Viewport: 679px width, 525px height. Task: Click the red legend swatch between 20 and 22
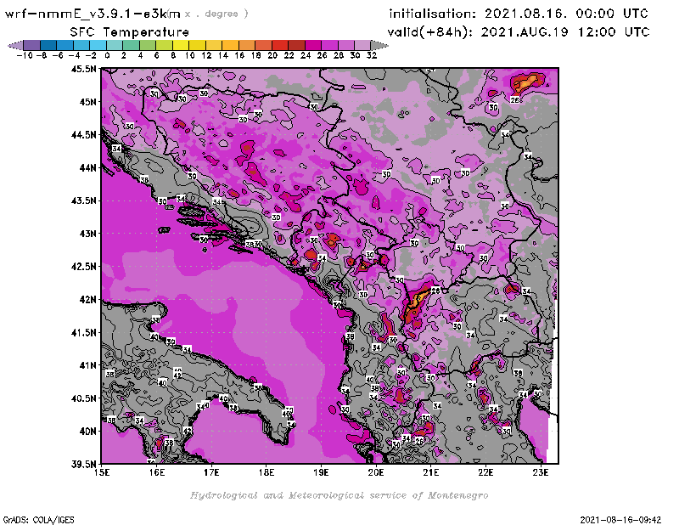(x=279, y=45)
